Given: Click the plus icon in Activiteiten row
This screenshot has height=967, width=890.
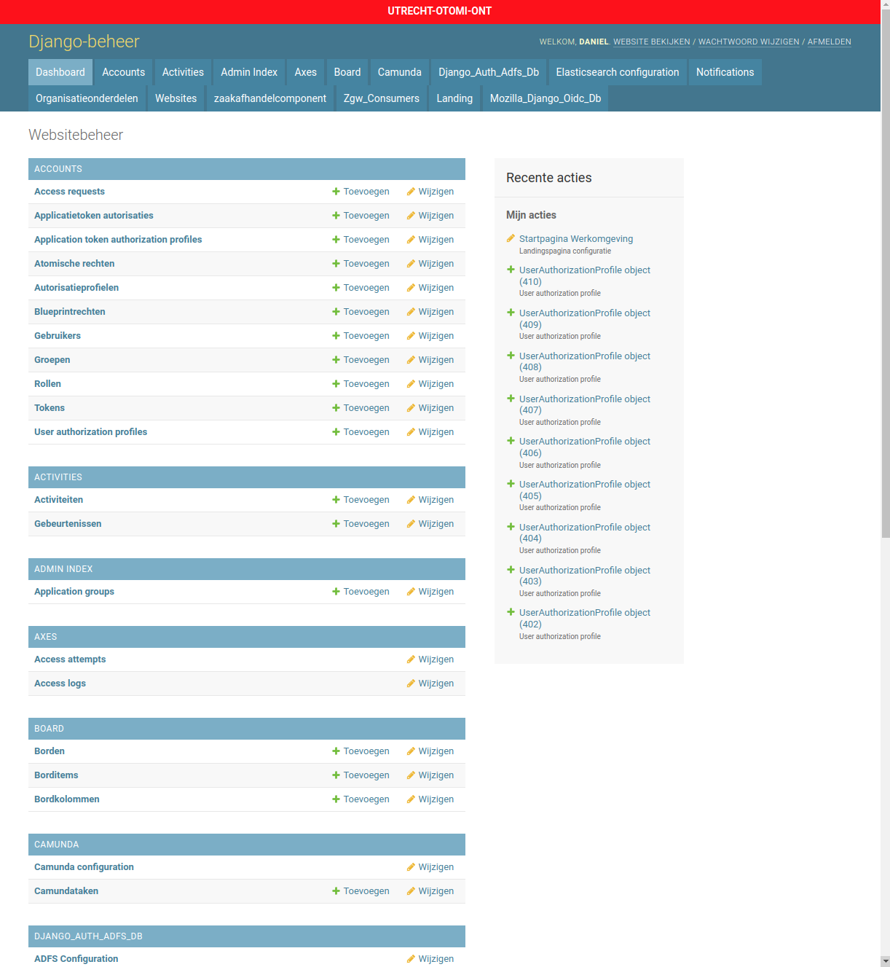Looking at the screenshot, I should 336,500.
